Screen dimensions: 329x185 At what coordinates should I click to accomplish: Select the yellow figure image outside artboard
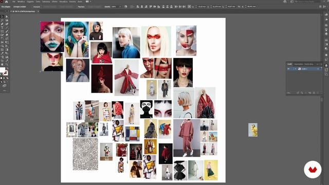tap(253, 130)
